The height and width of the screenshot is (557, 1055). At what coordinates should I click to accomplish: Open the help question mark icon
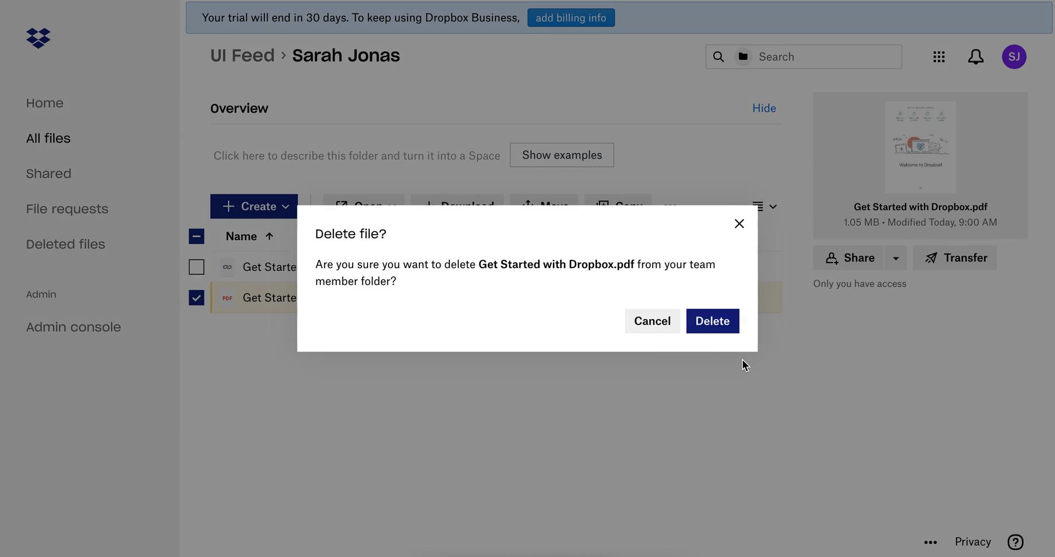click(x=1016, y=542)
